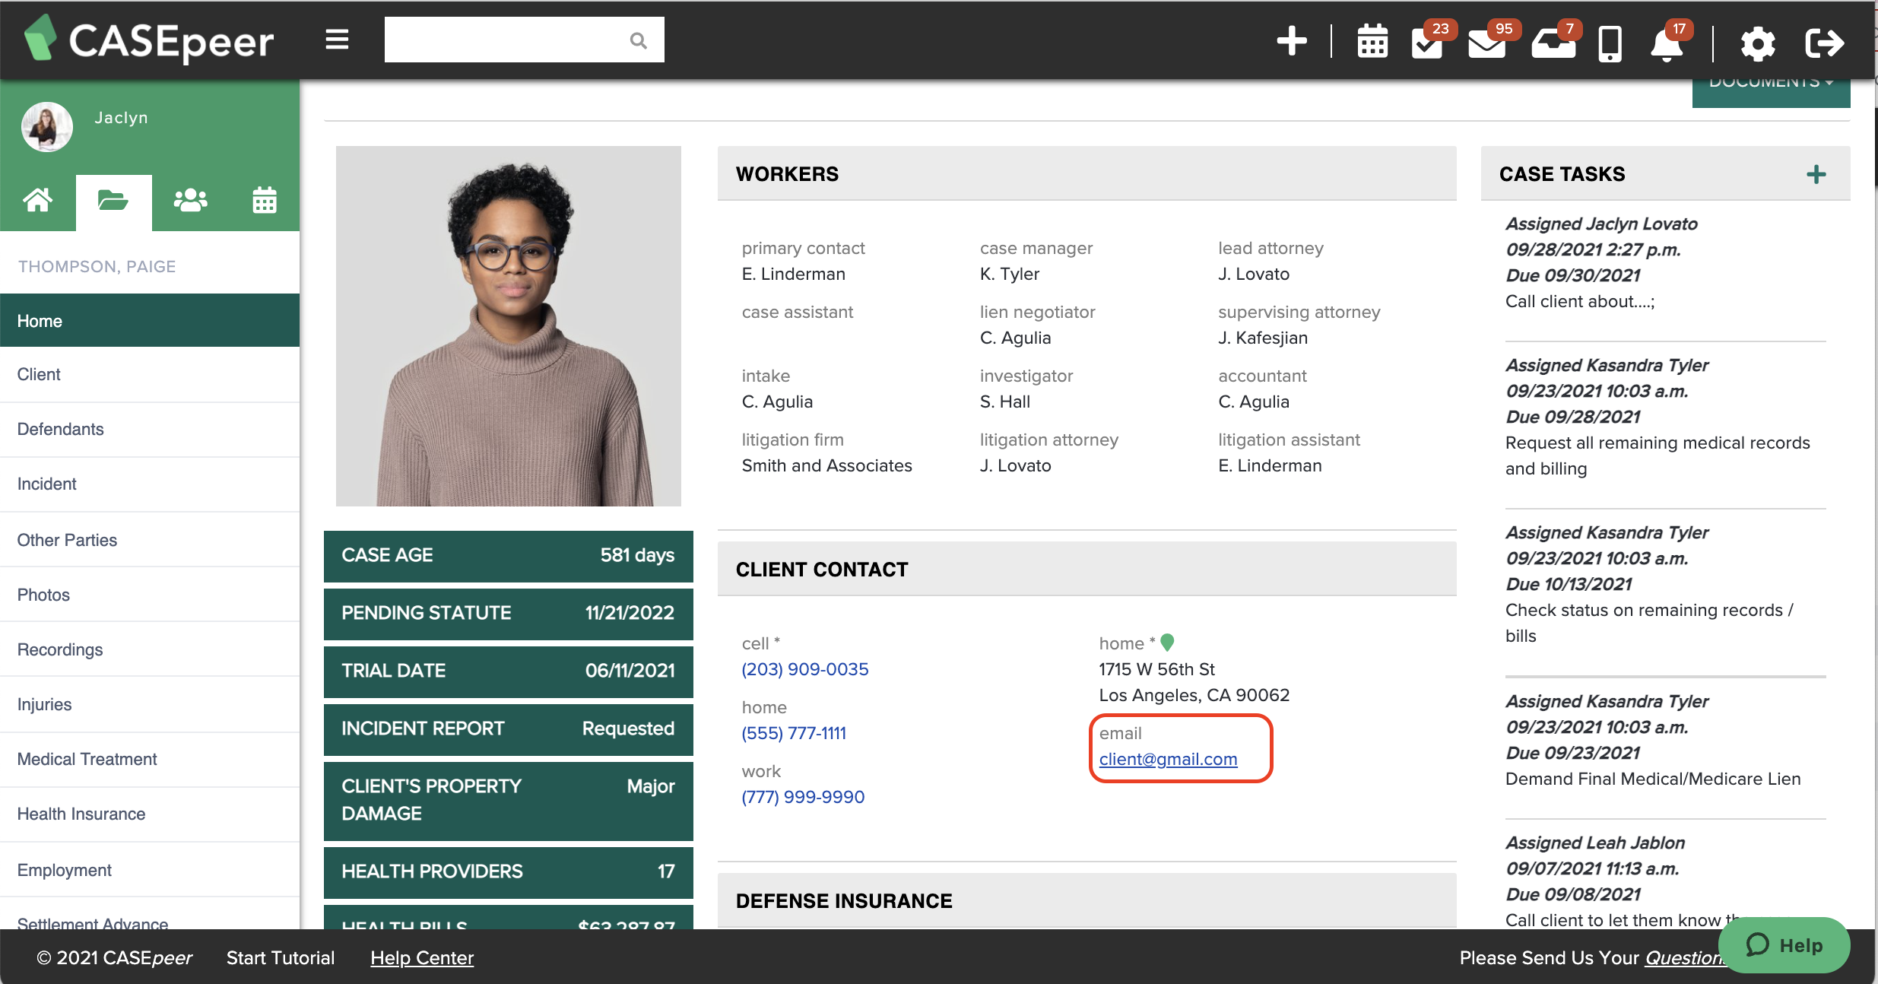This screenshot has height=984, width=1878.
Task: Click the PENDING STATUTE tile
Action: (x=508, y=614)
